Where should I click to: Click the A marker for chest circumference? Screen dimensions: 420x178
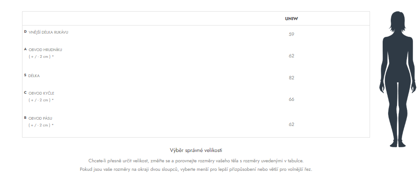pos(26,49)
